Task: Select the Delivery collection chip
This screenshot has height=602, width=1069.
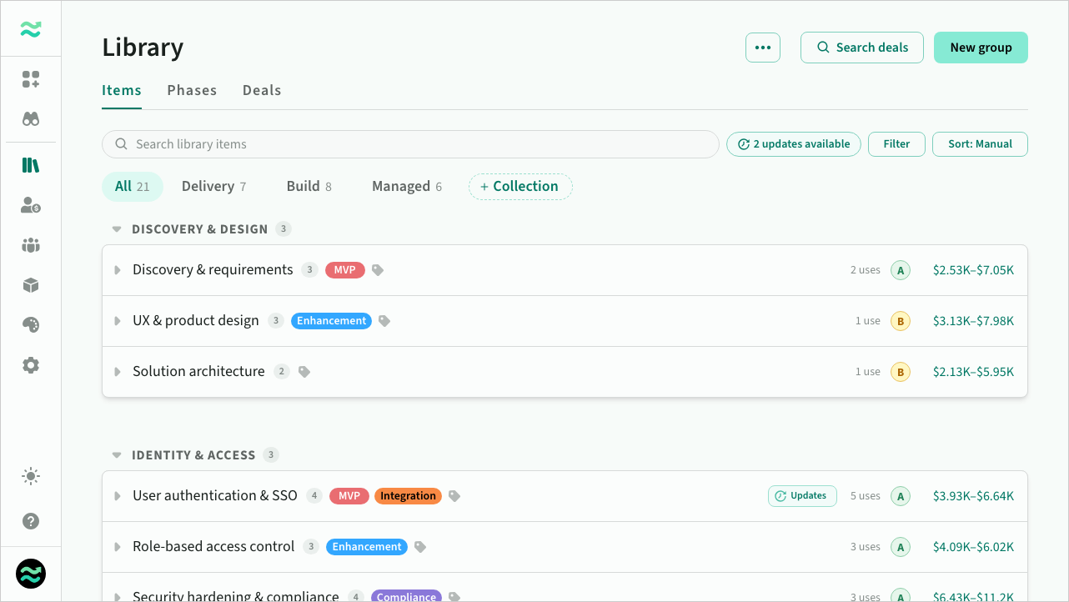Action: (213, 187)
